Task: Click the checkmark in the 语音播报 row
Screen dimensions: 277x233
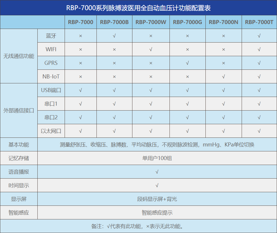Action: point(157,172)
